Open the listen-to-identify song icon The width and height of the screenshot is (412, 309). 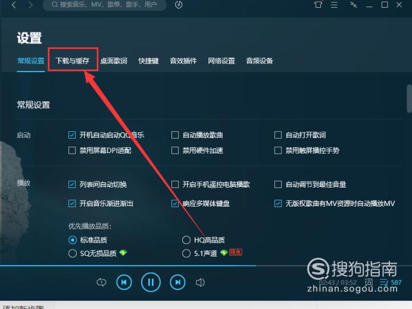179,5
